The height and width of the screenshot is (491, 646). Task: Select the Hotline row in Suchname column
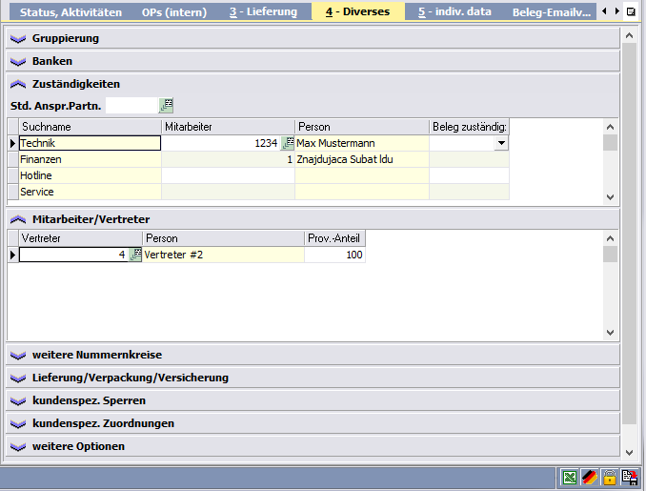[90, 175]
